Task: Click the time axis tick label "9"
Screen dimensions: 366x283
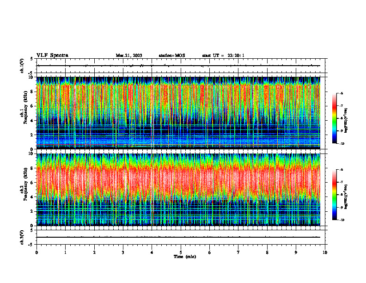Action: coord(296,252)
